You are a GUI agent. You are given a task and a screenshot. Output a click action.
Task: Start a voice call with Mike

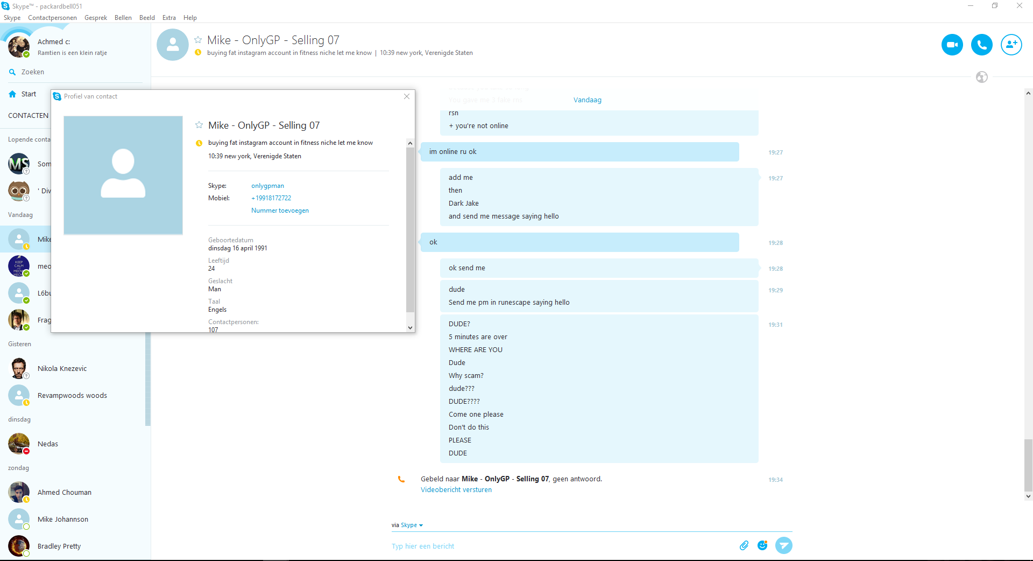point(982,45)
